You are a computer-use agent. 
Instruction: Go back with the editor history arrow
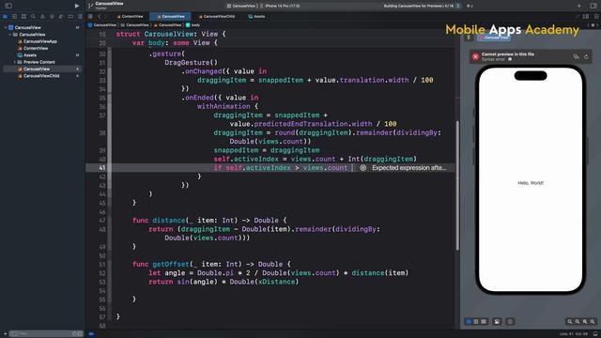[x=100, y=17]
